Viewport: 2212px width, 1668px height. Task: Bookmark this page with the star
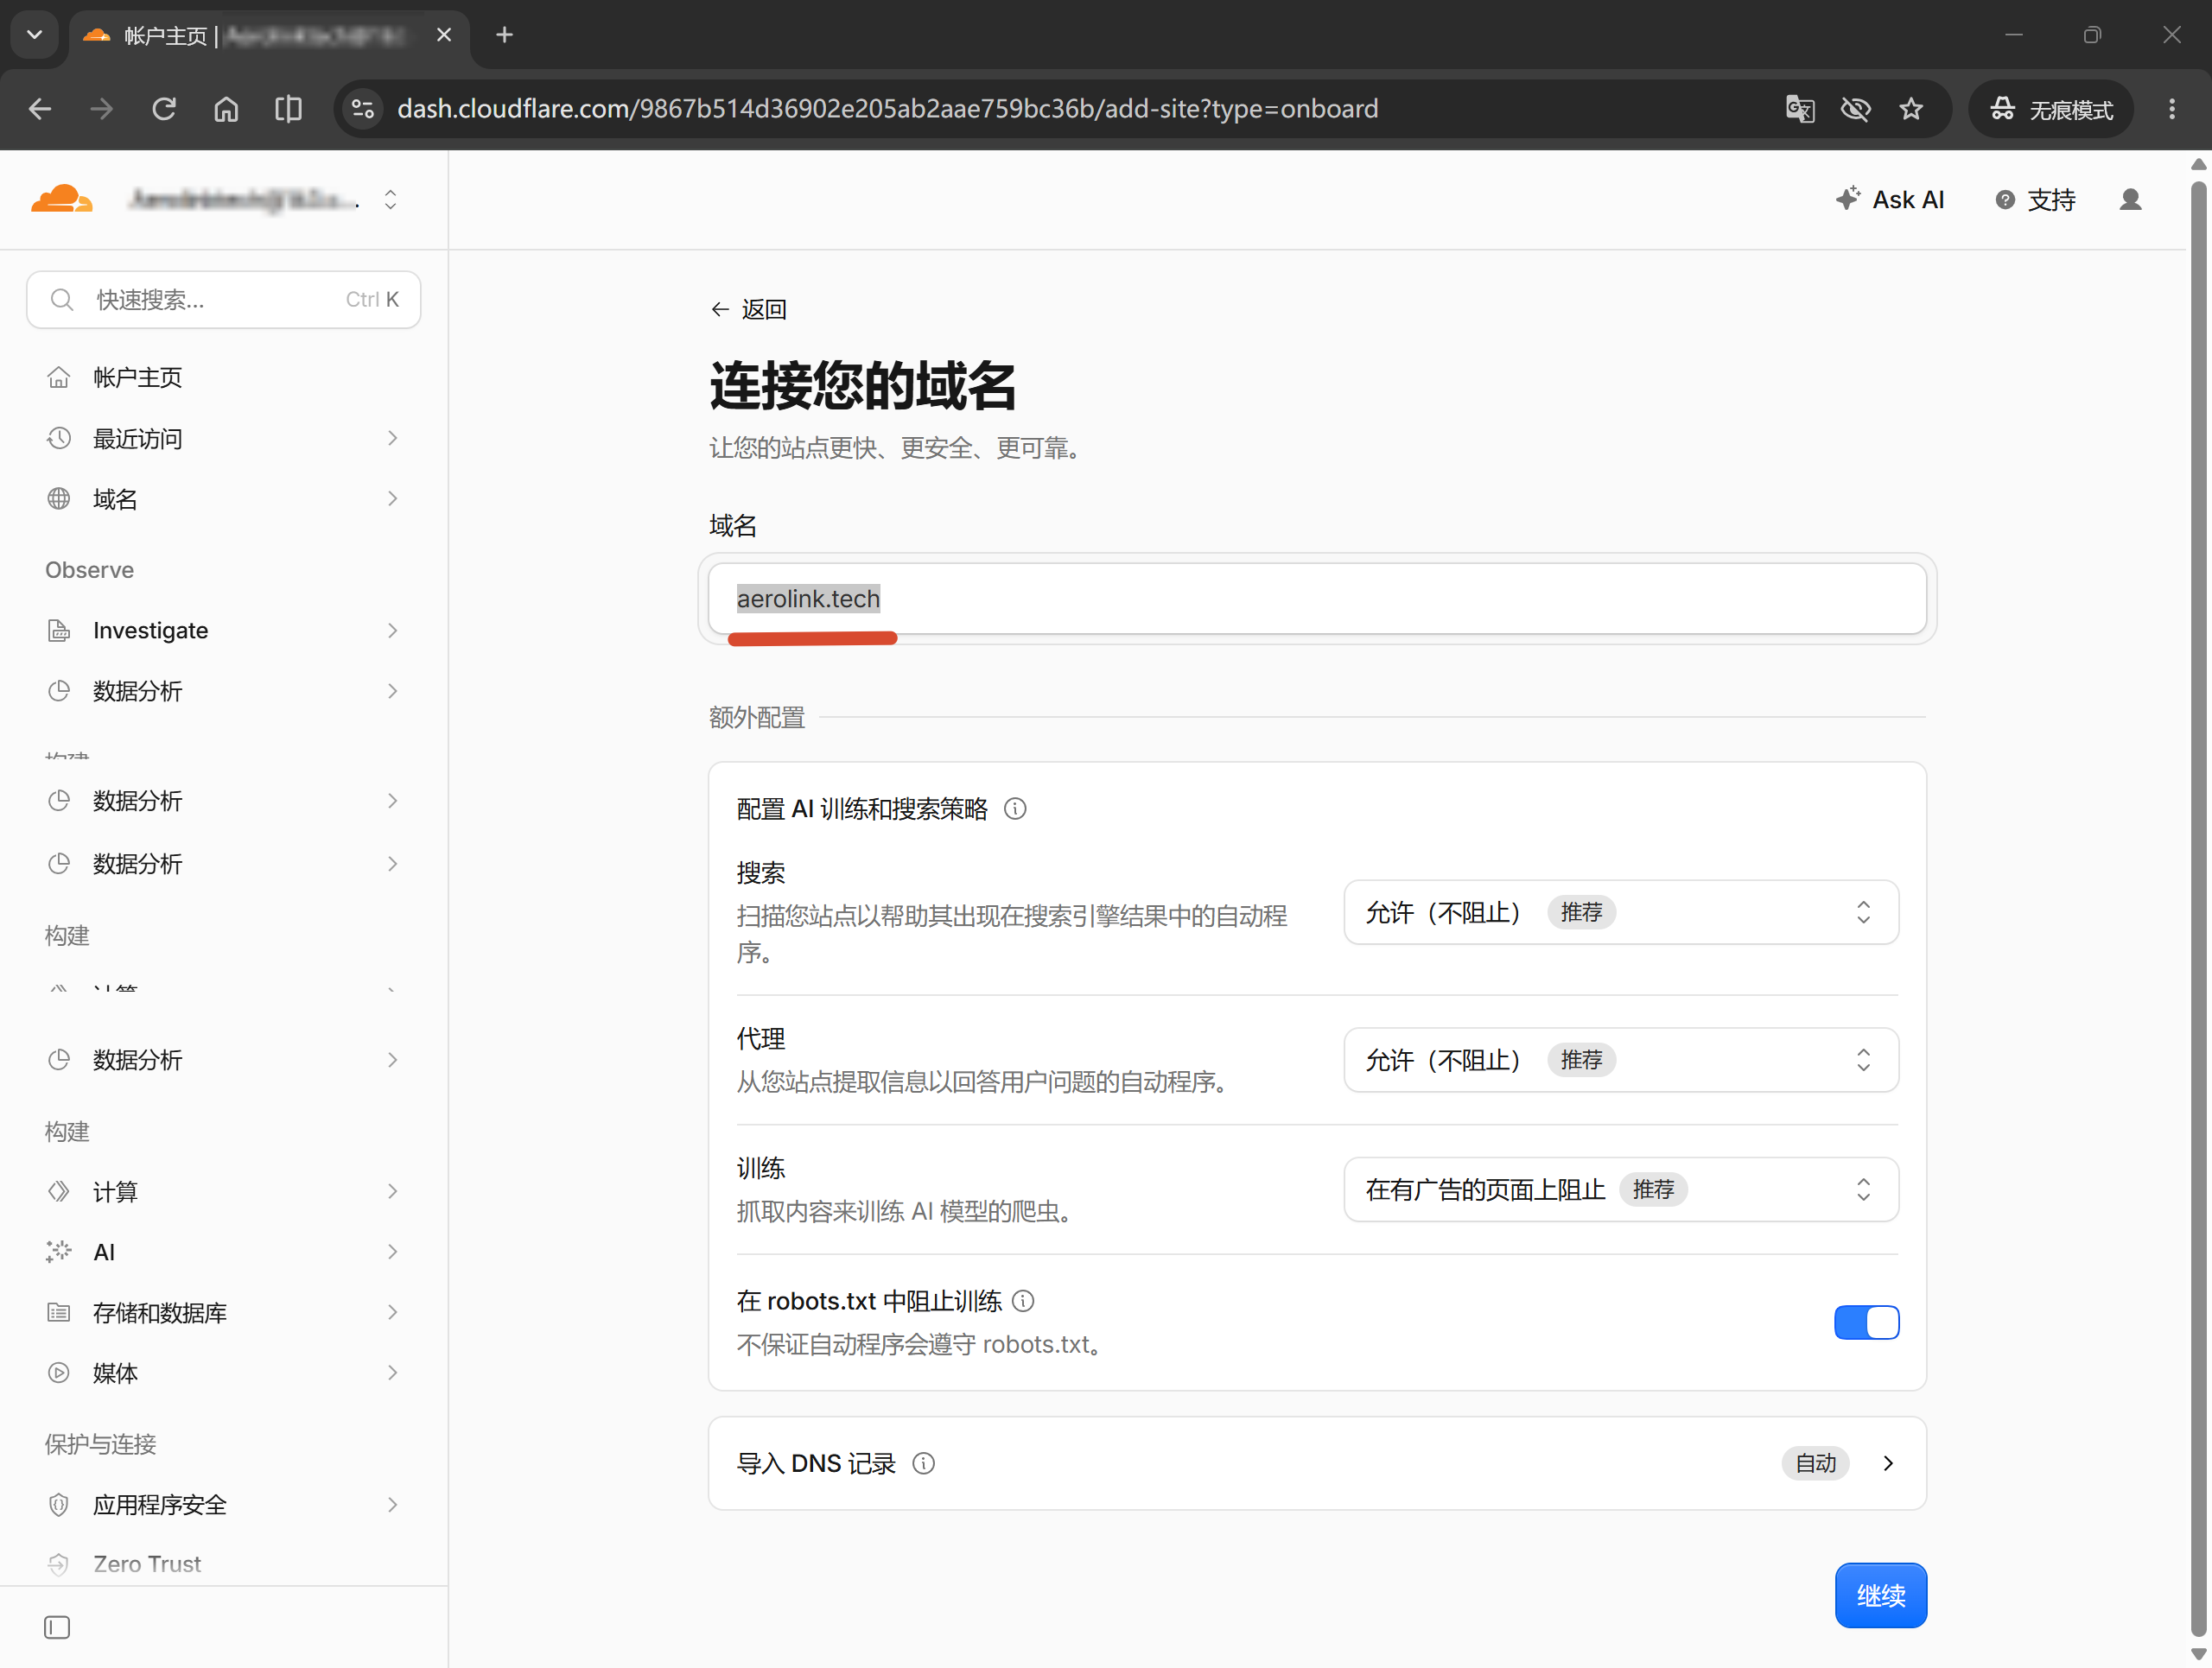(x=1911, y=109)
